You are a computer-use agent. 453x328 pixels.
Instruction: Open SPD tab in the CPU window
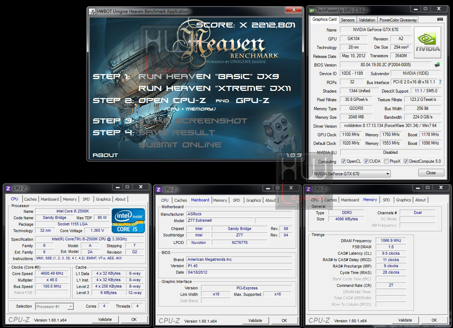(86, 199)
